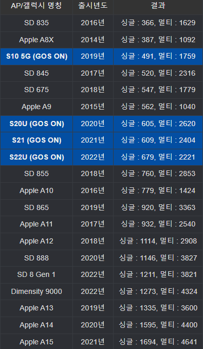Select the 'Apple A8X' name cell
Viewport: 203px width, 349px height.
coord(36,40)
